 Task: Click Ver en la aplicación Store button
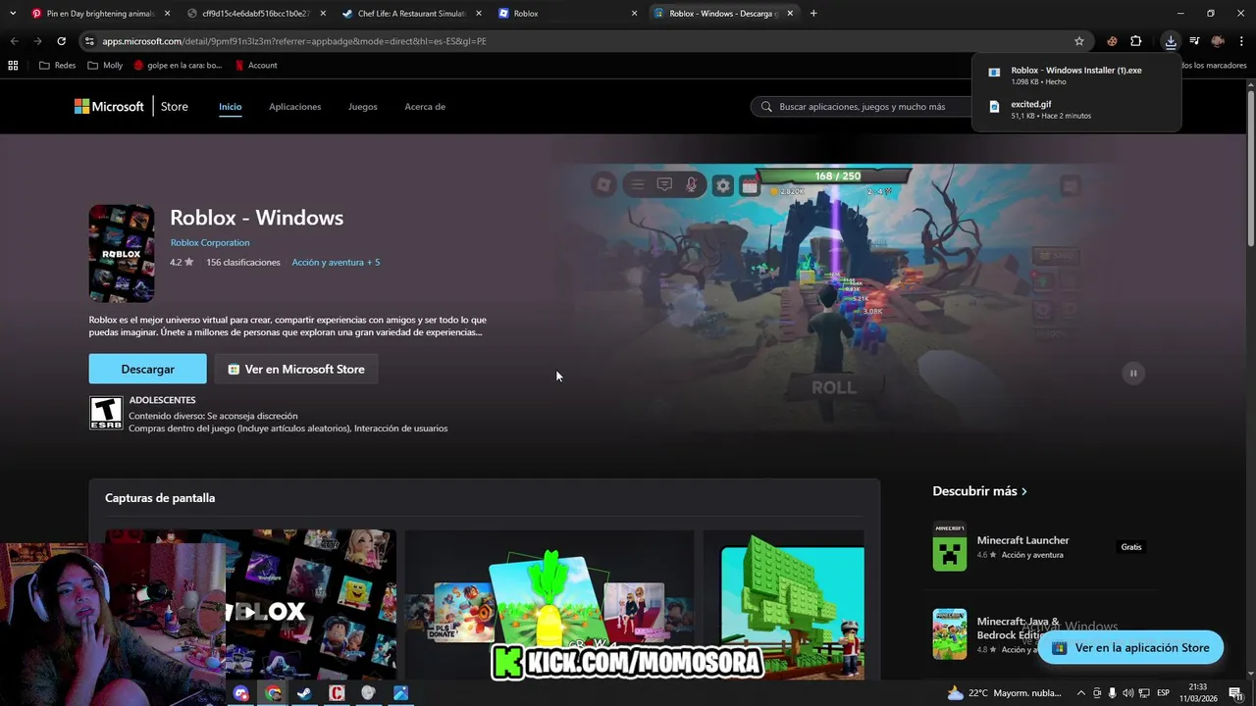coord(1131,647)
